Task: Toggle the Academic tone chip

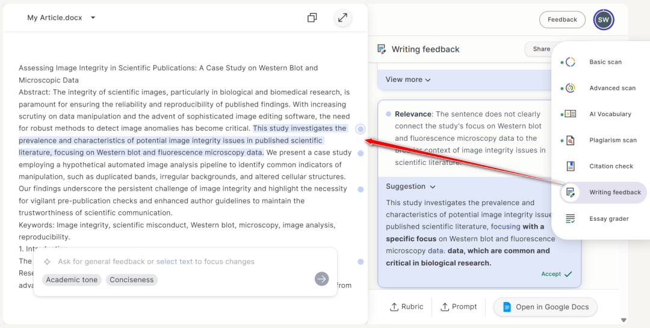Action: (x=72, y=280)
